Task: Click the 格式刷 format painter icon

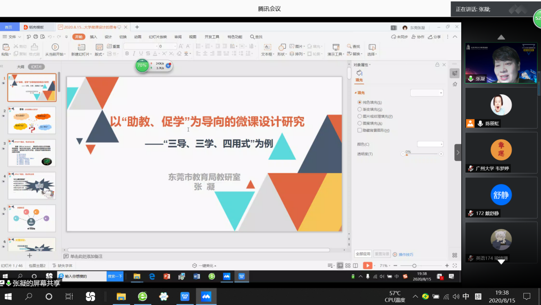Action: point(34,47)
